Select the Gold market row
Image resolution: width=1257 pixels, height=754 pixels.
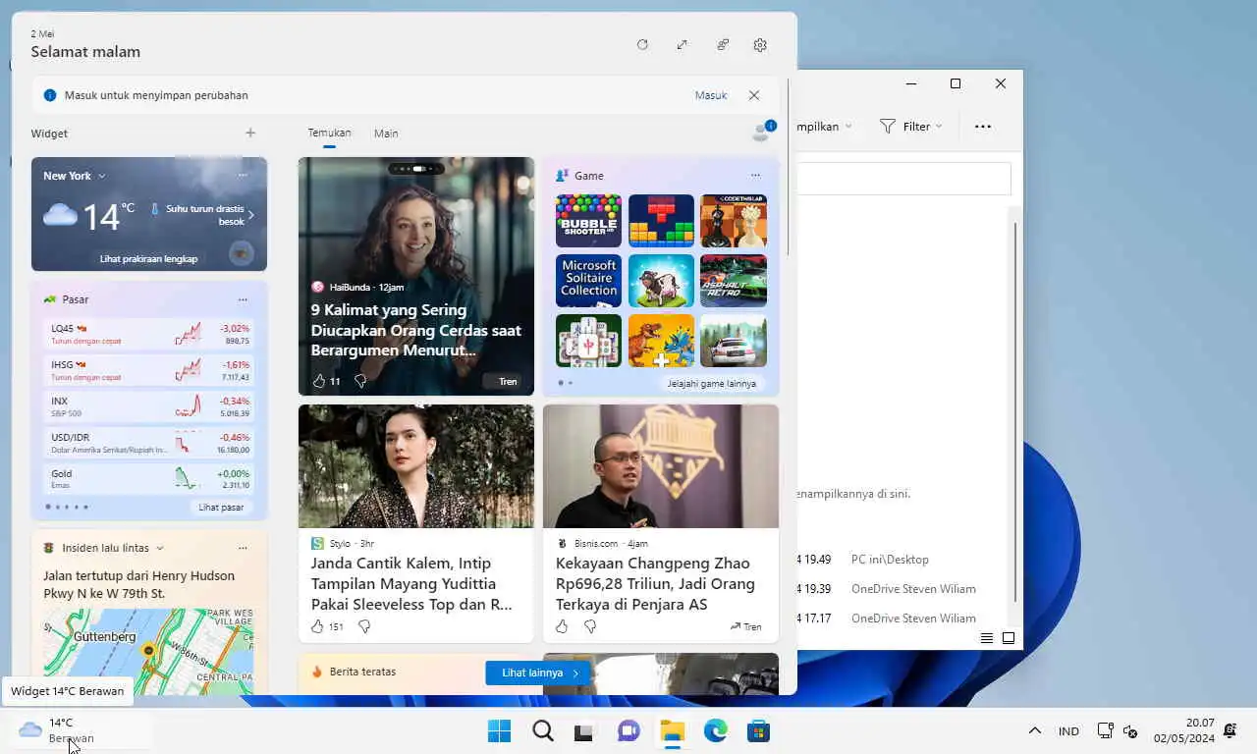[x=149, y=479]
